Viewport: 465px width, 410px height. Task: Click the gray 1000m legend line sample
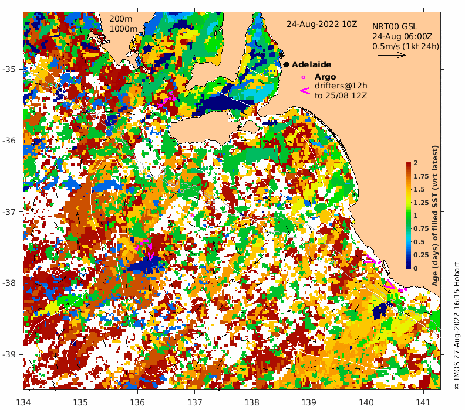click(x=117, y=35)
